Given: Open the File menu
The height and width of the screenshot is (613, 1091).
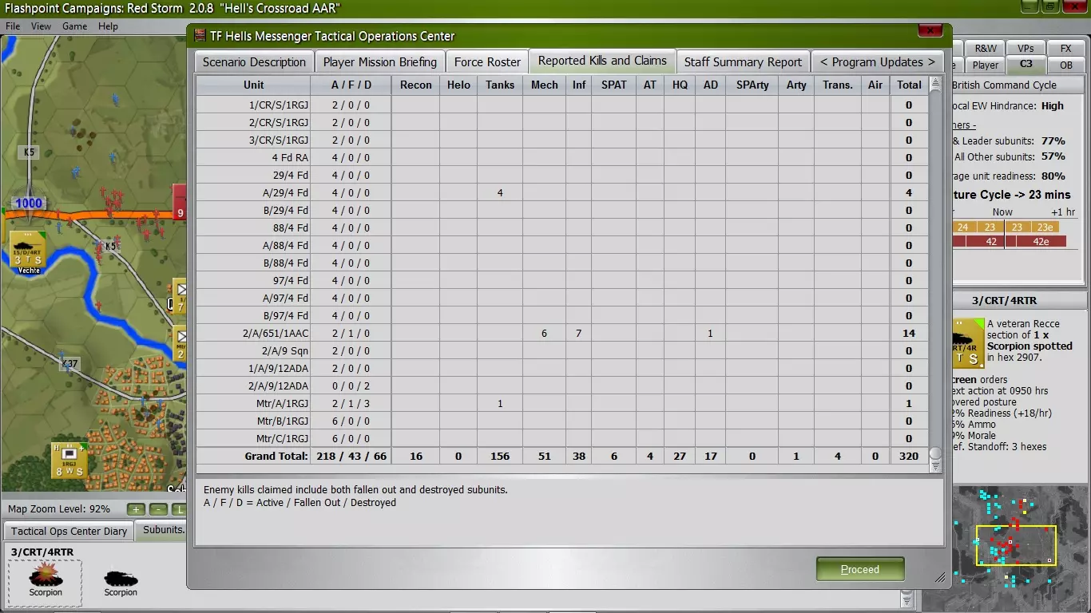Looking at the screenshot, I should pyautogui.click(x=13, y=26).
